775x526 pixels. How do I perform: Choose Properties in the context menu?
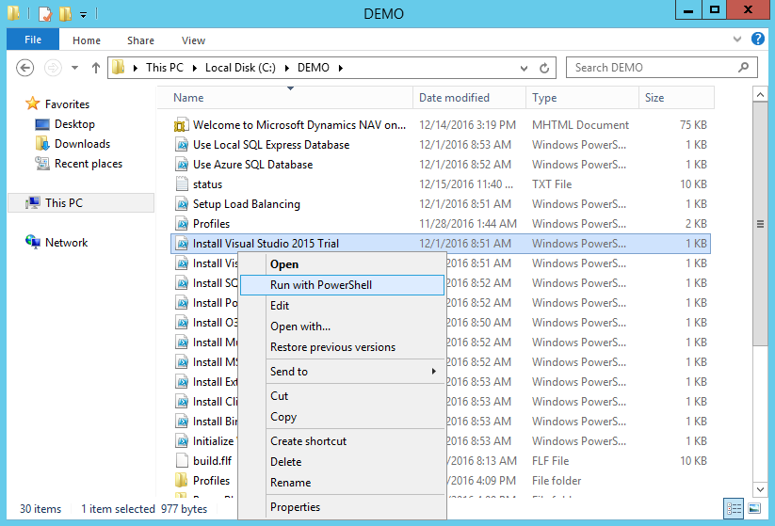tap(295, 507)
